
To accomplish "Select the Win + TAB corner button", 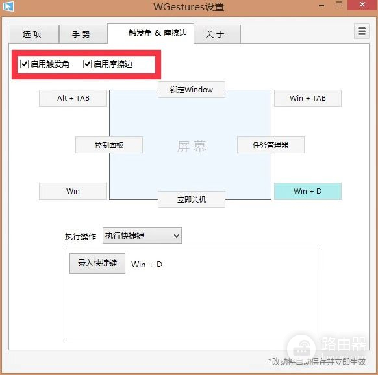I will point(308,98).
